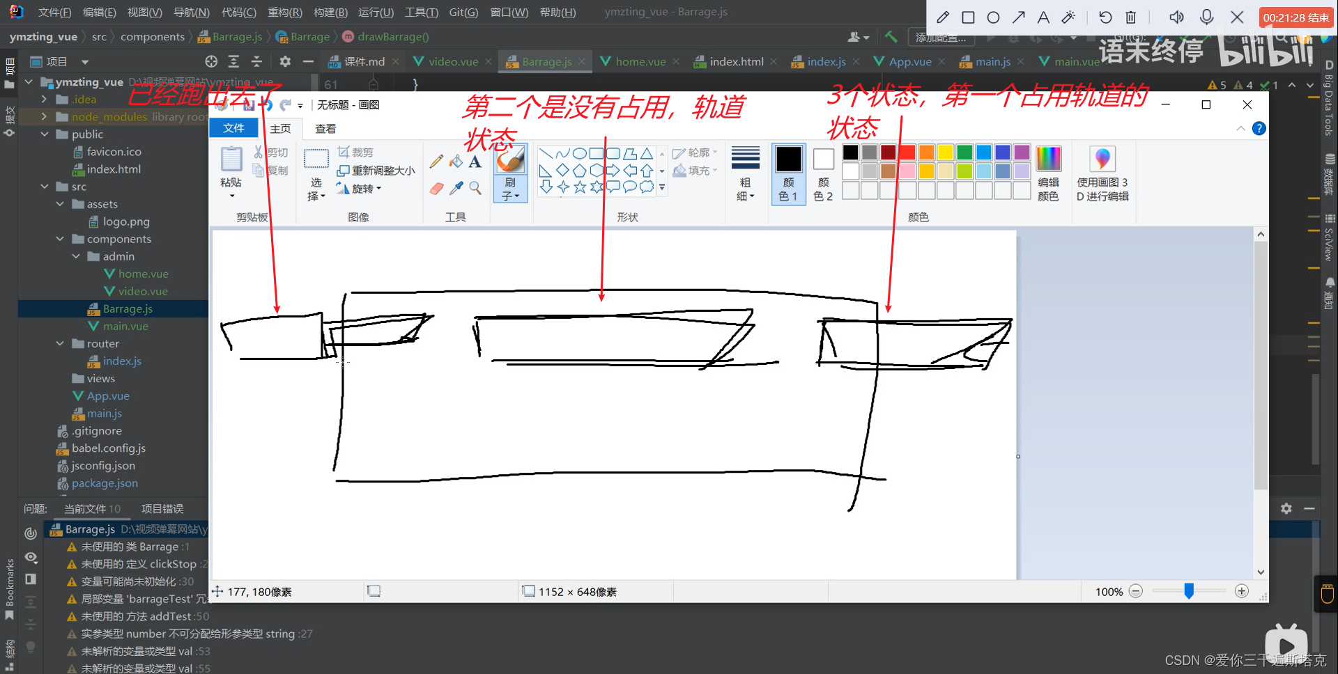
Task: Click the collapse all icon in project panel
Action: tap(256, 61)
